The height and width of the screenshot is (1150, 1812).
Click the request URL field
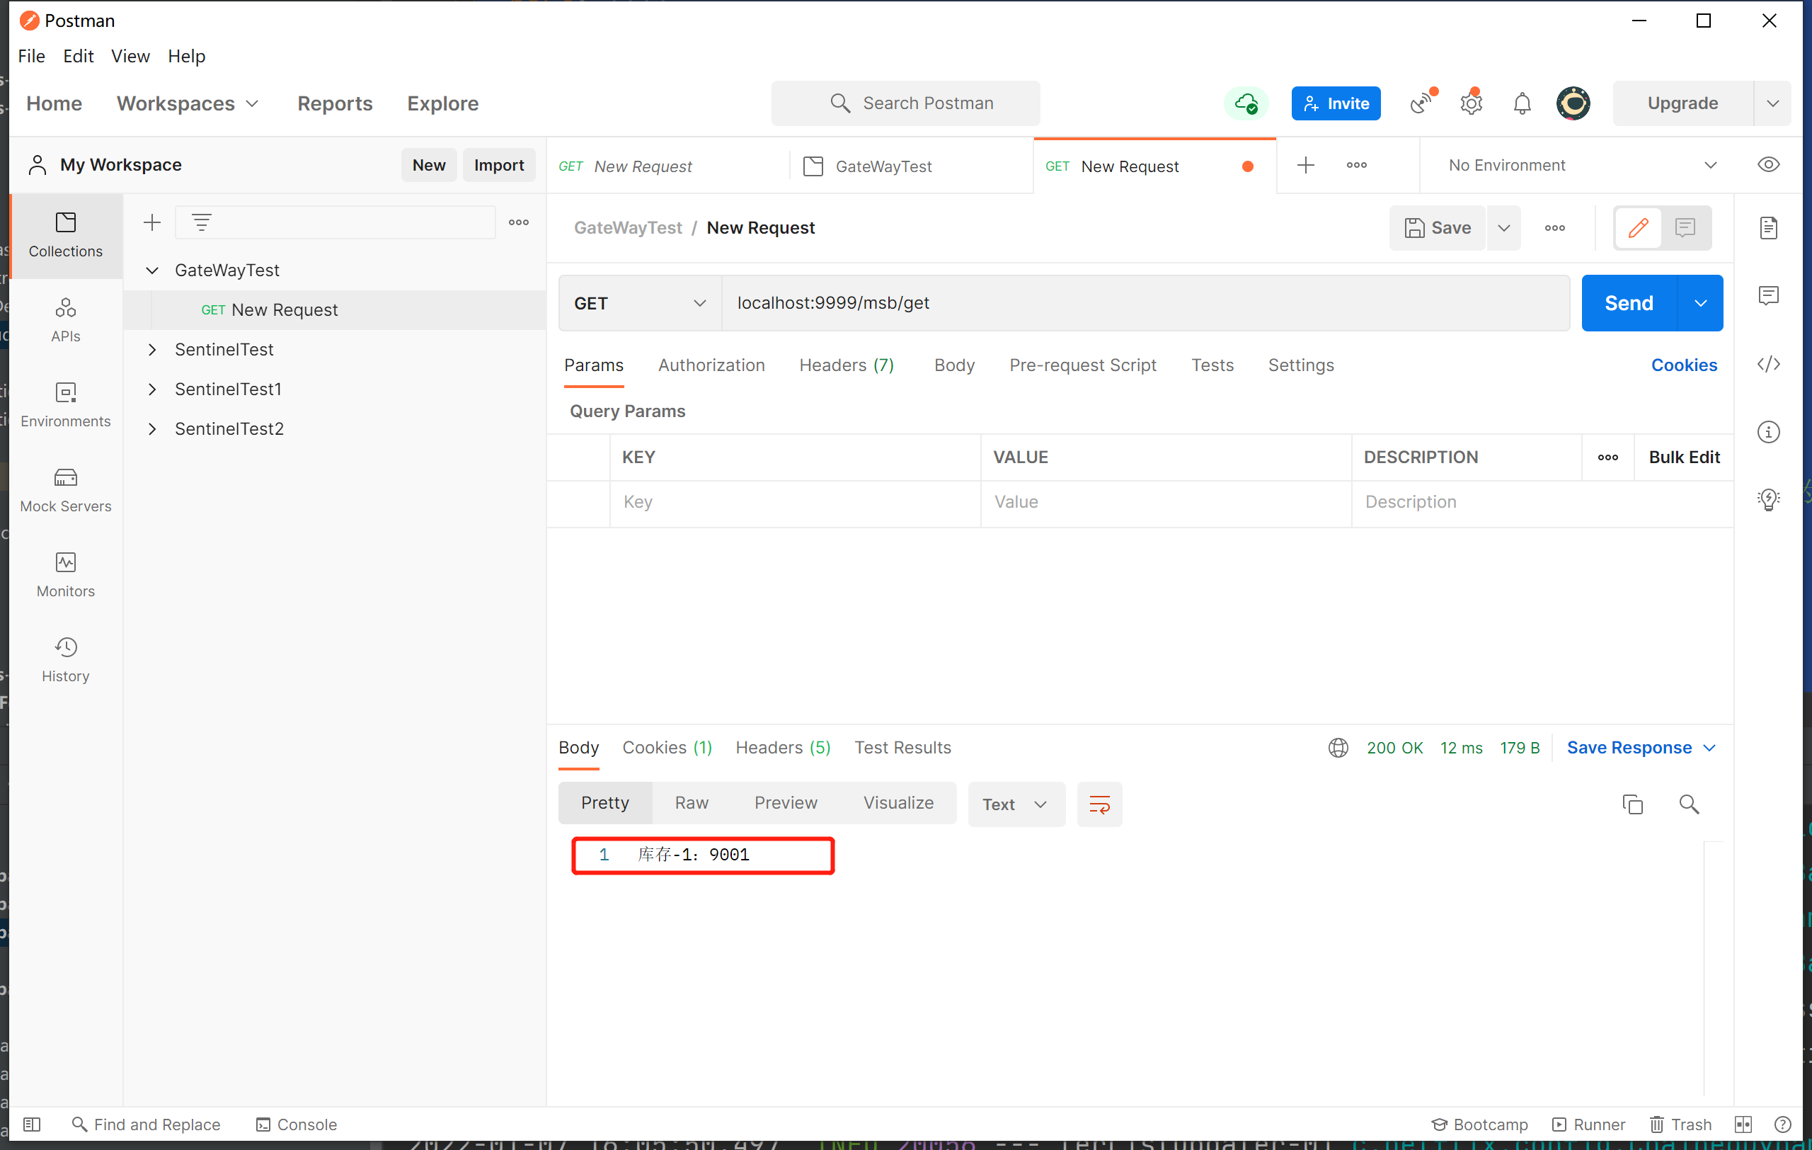pos(1145,303)
